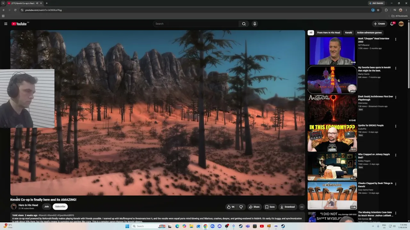The height and width of the screenshot is (230, 410).
Task: Mute the tab via speaker icon
Action: (x=37, y=3)
